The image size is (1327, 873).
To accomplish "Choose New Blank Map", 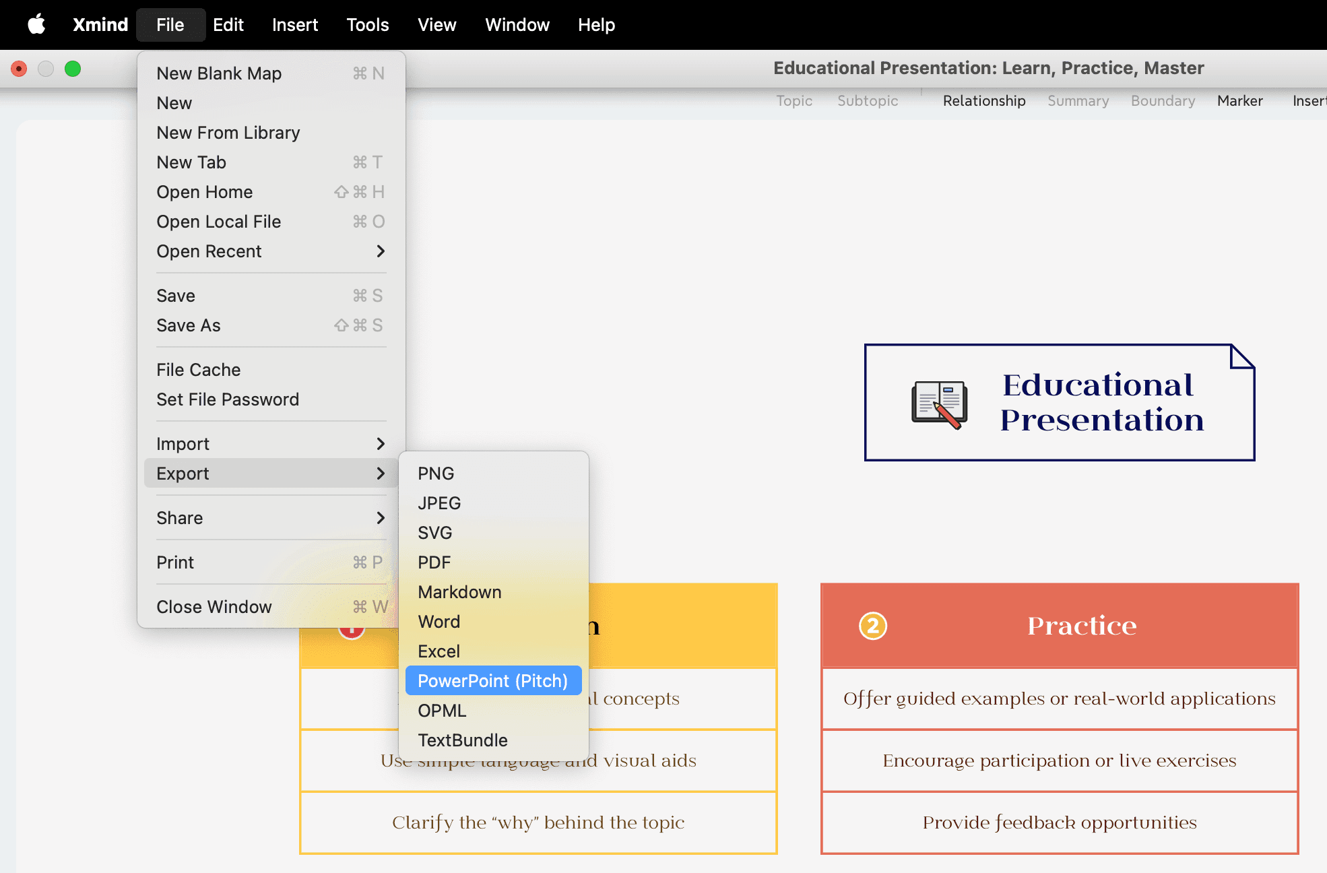I will (x=271, y=73).
